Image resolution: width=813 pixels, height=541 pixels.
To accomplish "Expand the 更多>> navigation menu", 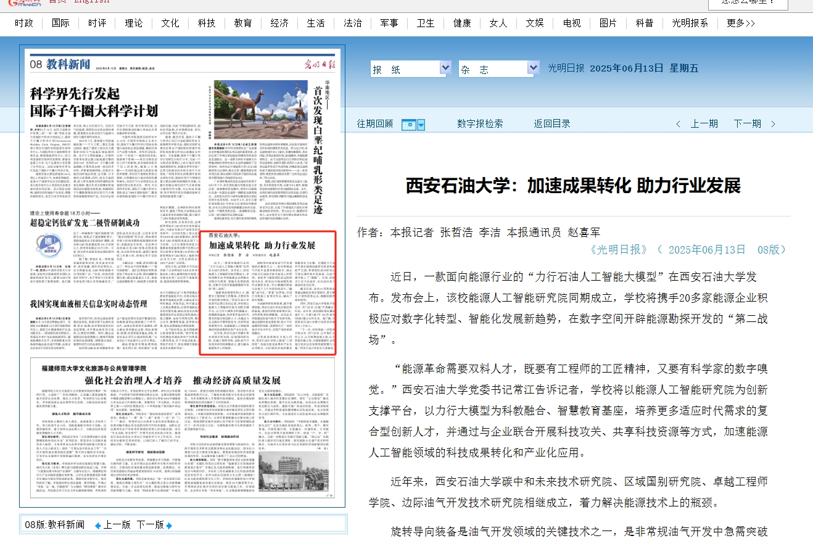I will 741,23.
